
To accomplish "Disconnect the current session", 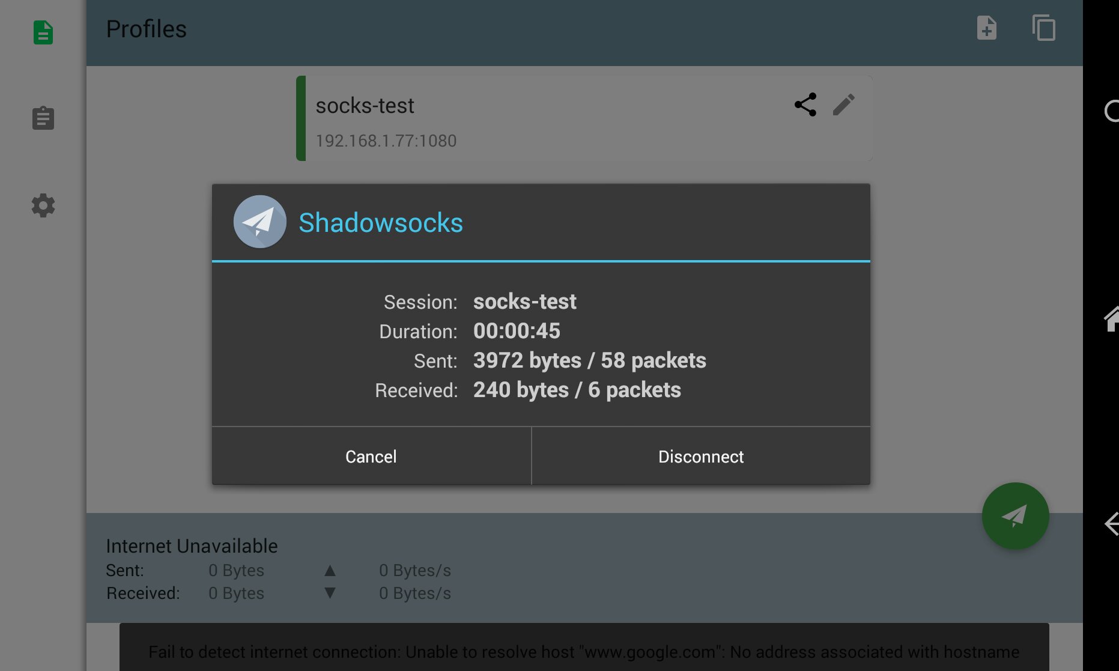I will tap(700, 456).
